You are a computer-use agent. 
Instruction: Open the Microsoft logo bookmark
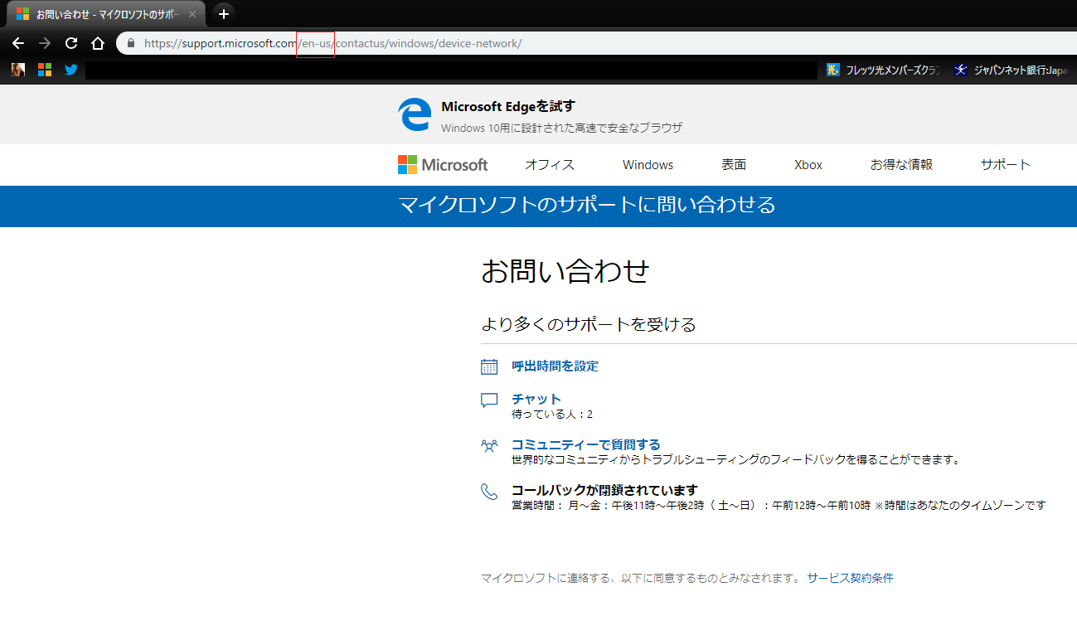pyautogui.click(x=45, y=70)
